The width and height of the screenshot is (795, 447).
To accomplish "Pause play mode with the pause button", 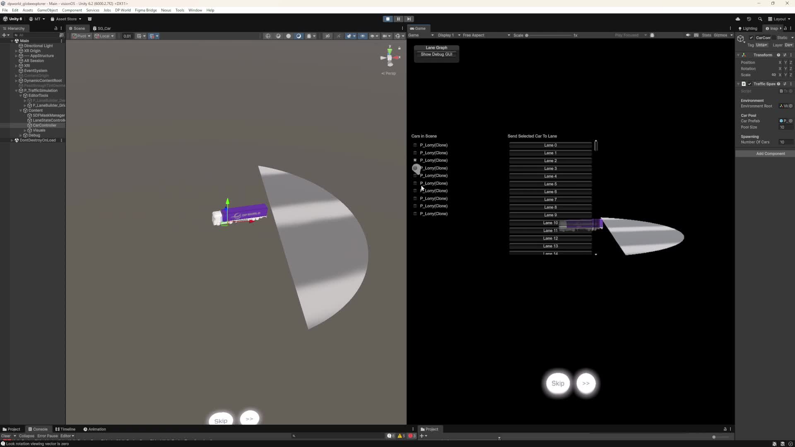I will (398, 19).
